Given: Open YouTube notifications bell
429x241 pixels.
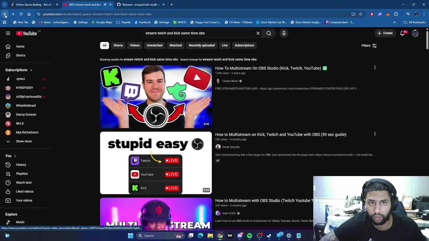Looking at the screenshot, I should pos(403,33).
